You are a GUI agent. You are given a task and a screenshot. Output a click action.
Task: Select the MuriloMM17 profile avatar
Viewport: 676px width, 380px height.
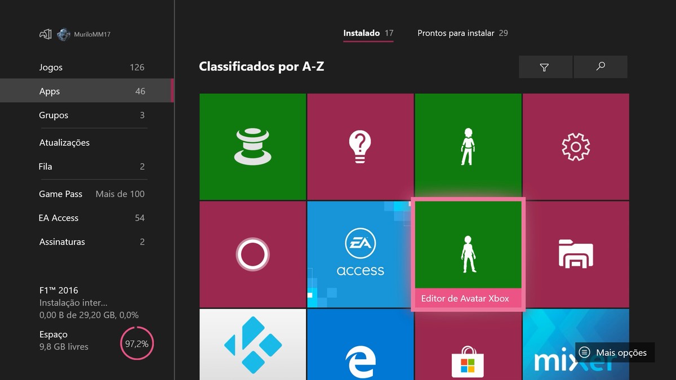coord(64,34)
